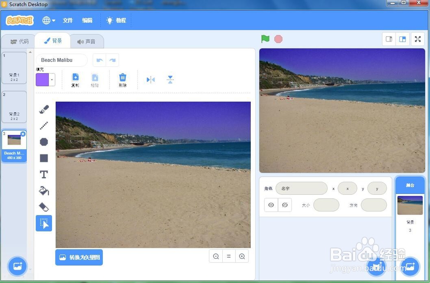Redo the last edit
Screen dimensions: 430x283
112,60
